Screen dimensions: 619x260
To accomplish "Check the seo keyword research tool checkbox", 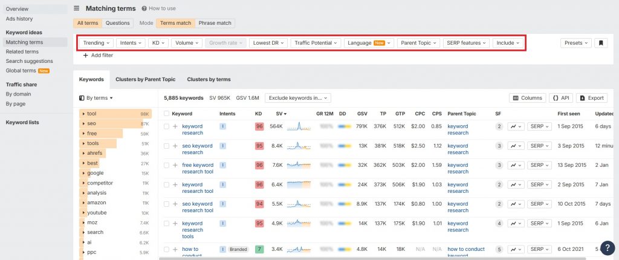I will point(167,204).
